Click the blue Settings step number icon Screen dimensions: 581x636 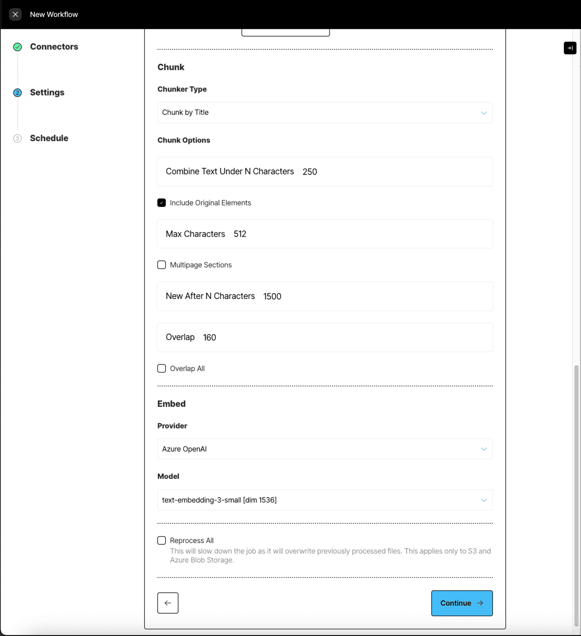coord(18,93)
